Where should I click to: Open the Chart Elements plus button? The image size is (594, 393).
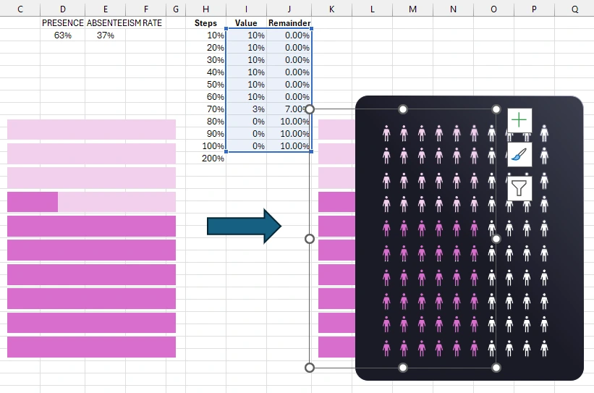tap(519, 121)
